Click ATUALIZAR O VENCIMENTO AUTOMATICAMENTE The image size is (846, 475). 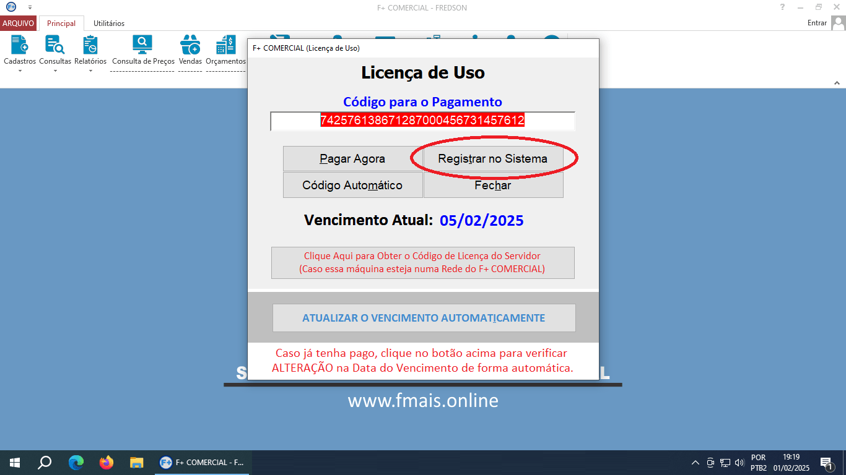pos(423,317)
